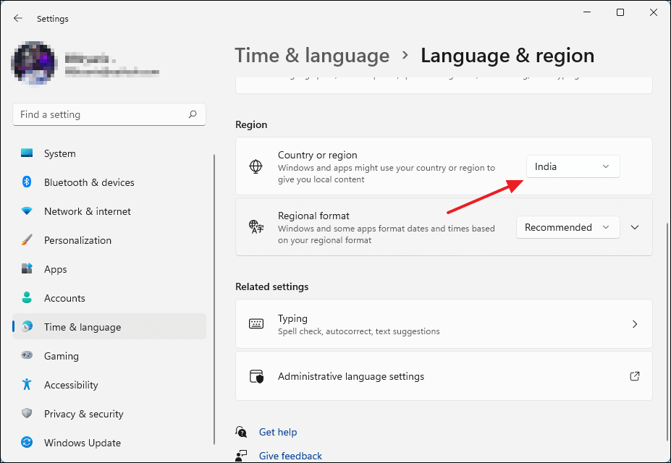Viewport: 671px width, 463px height.
Task: Select Time & language in the breadcrumb
Action: click(x=312, y=55)
